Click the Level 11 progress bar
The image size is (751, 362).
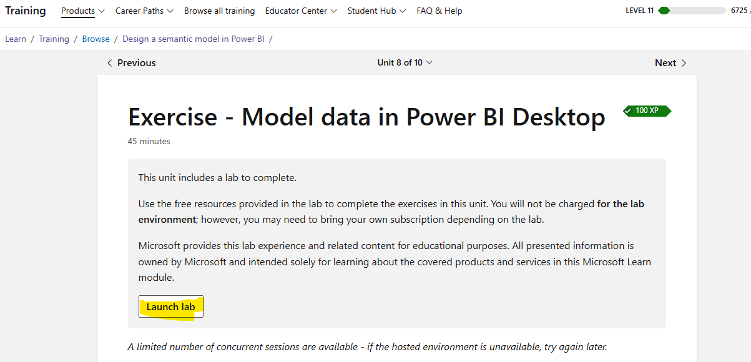pos(692,11)
